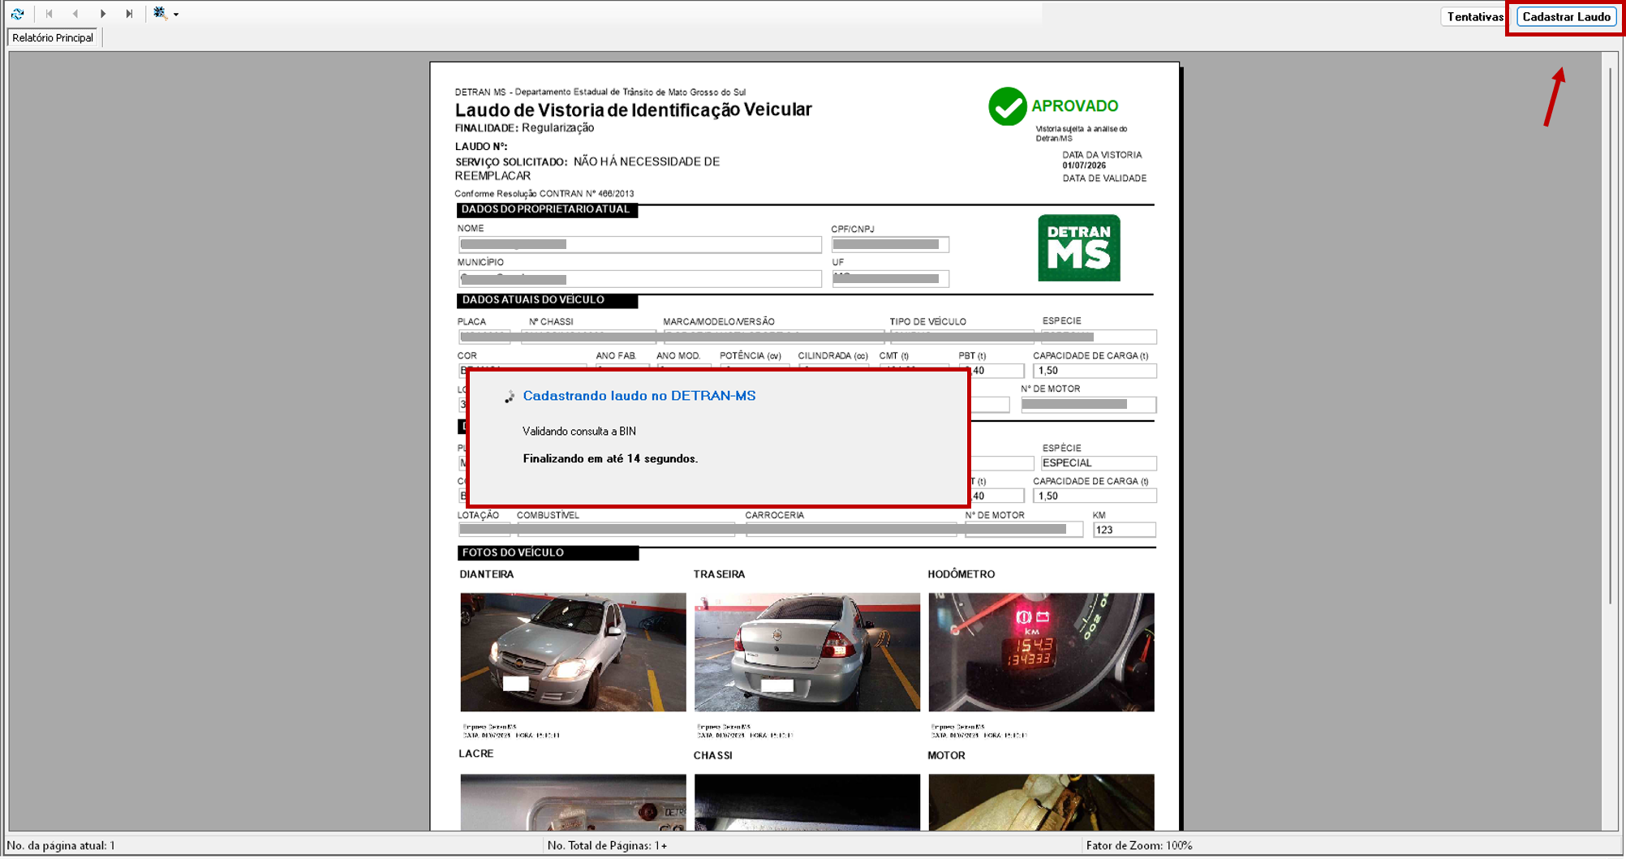Screen dimensions: 1626x859
Task: Click the Cadastrar Laudo button
Action: click(x=1566, y=17)
